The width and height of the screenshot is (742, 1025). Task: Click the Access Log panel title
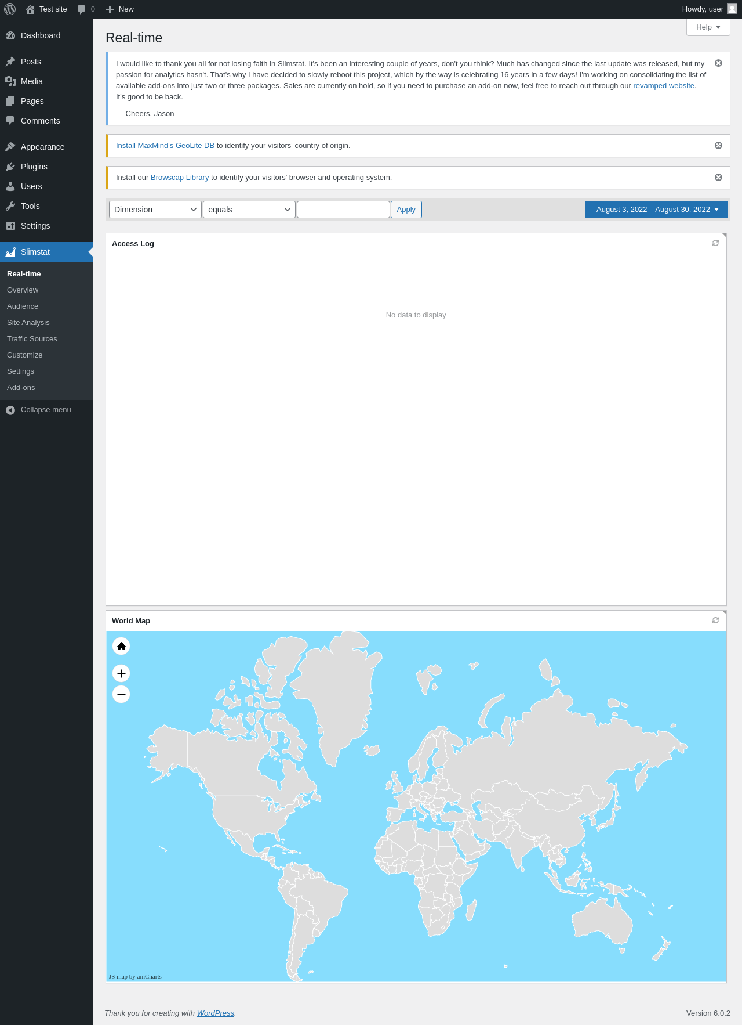click(133, 244)
